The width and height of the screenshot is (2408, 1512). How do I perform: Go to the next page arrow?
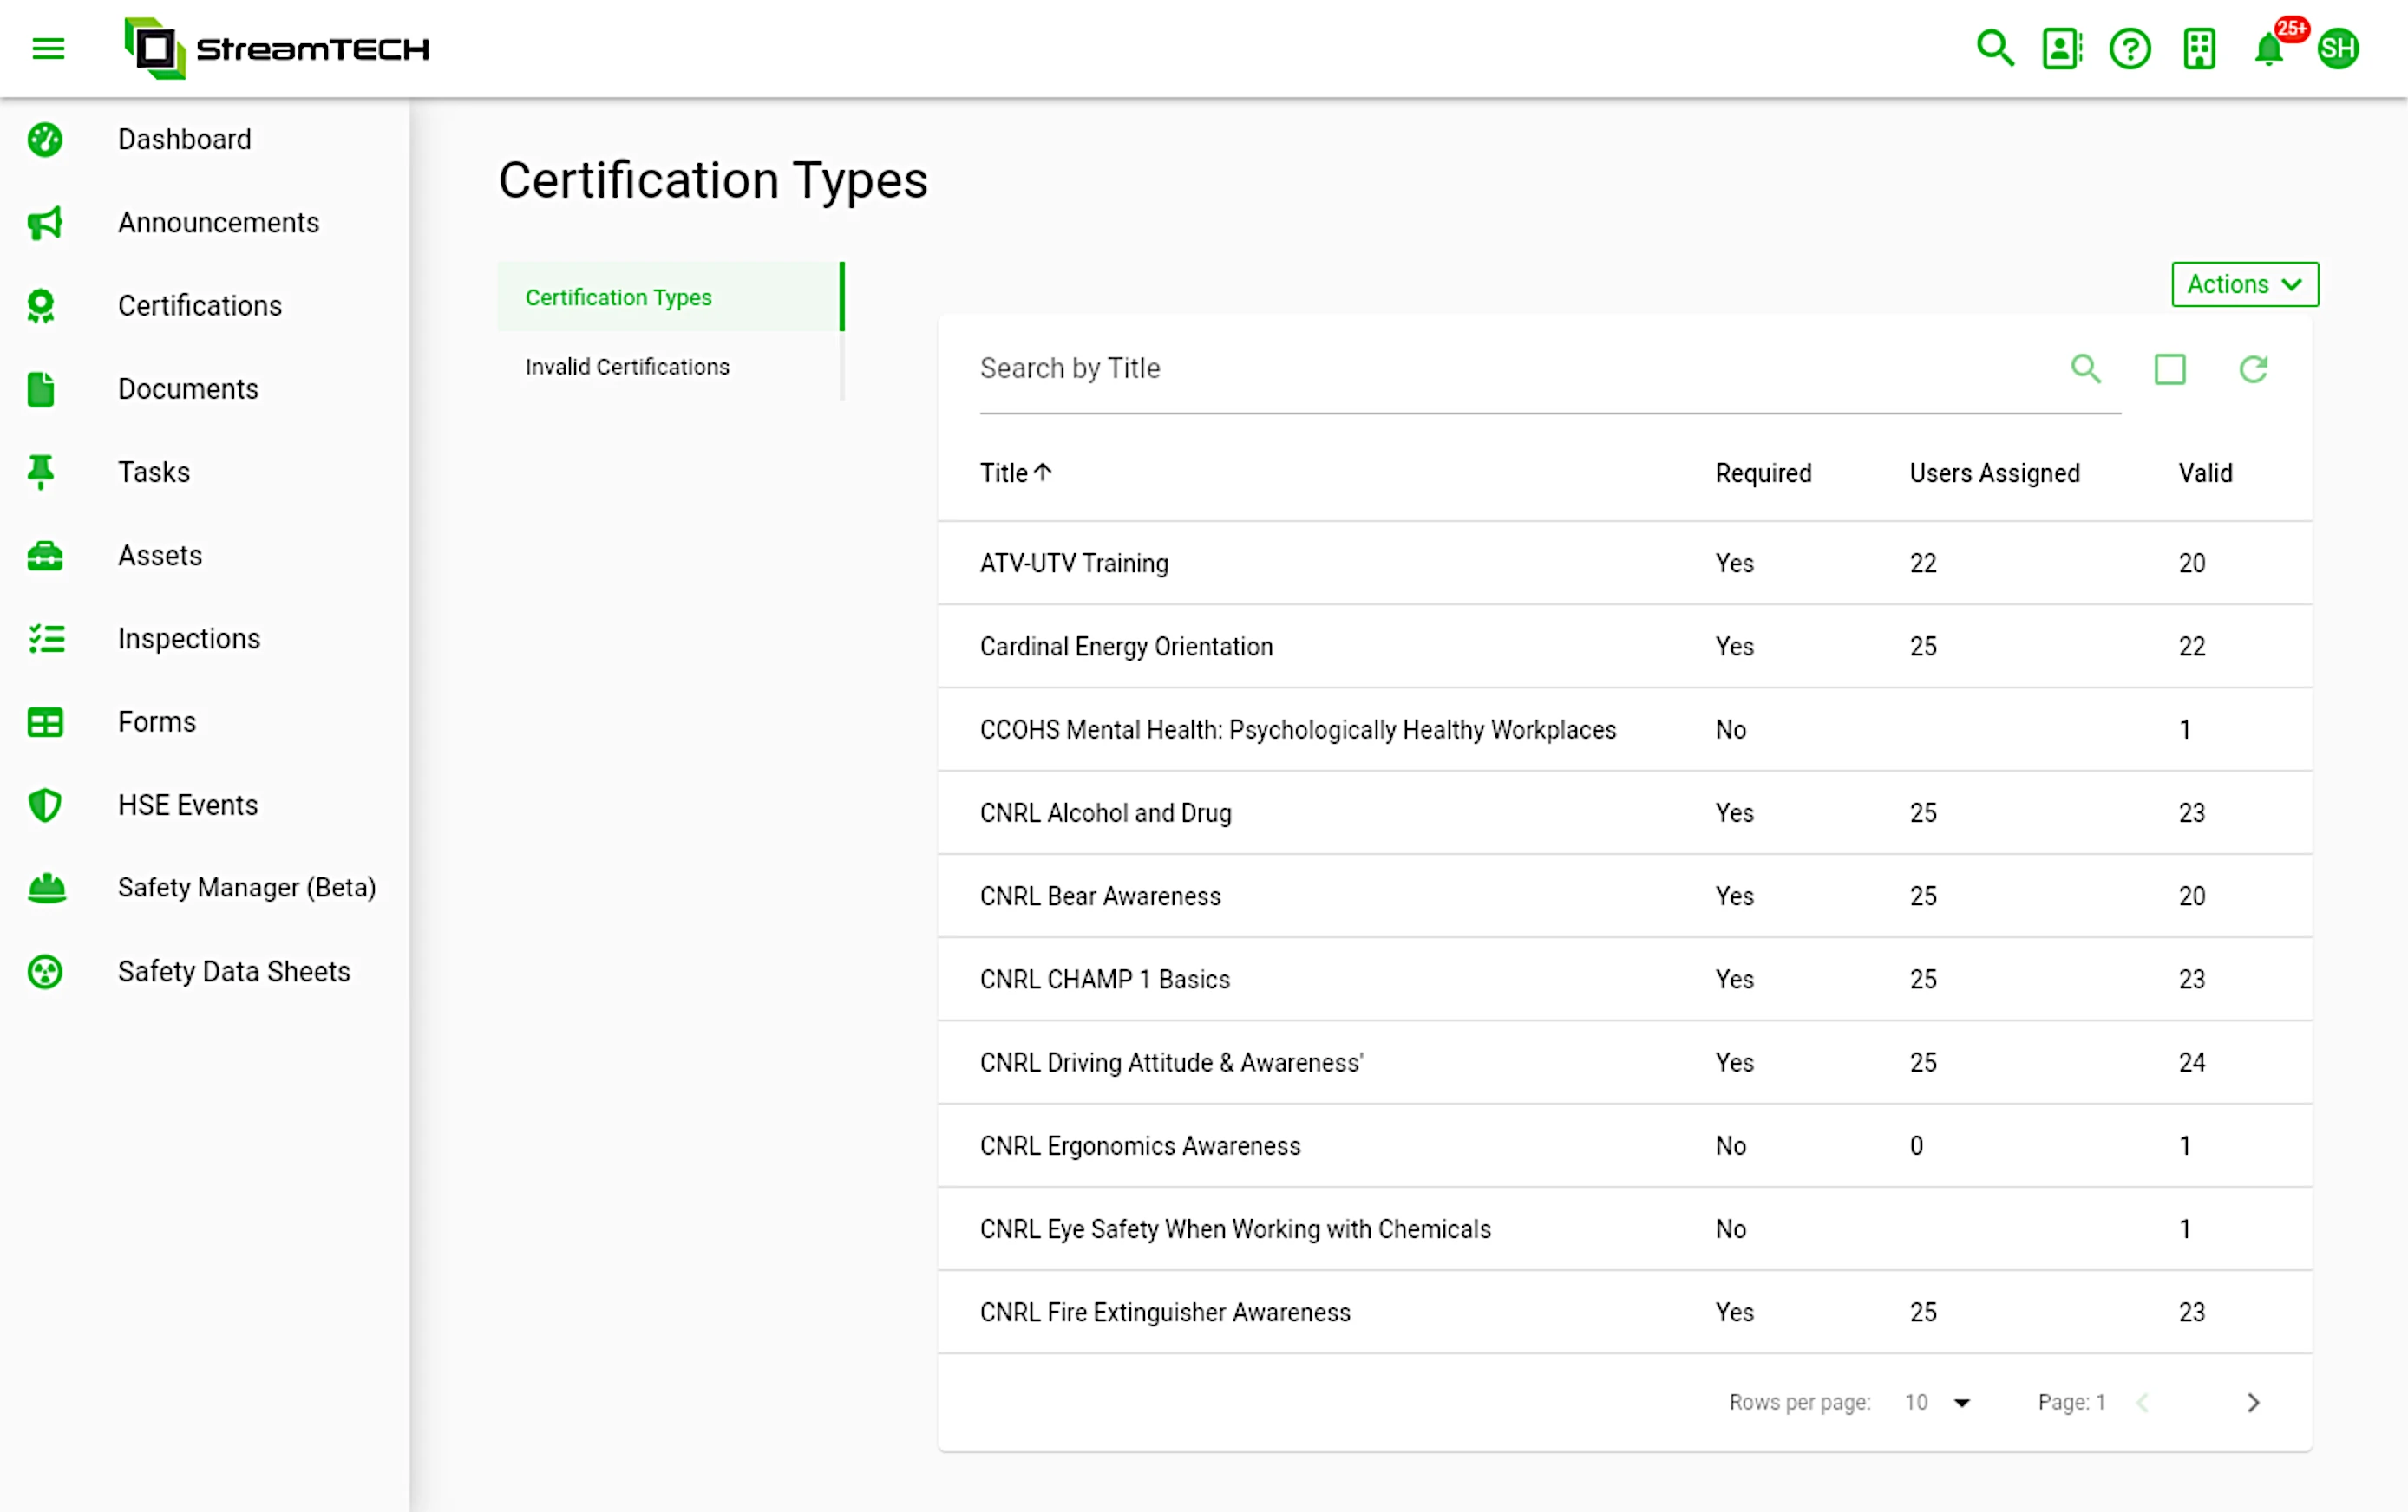coord(2252,1402)
